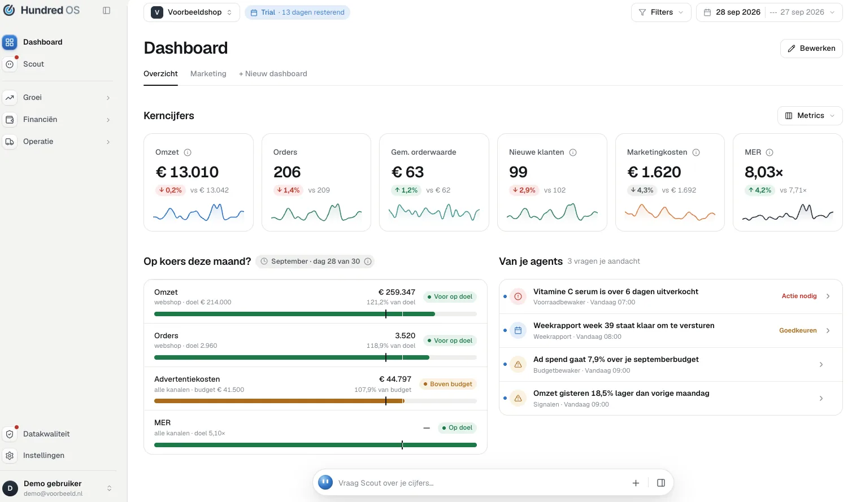Screen dimensions: 852x502
Task: Click the Operatie truck icon
Action: coord(10,142)
